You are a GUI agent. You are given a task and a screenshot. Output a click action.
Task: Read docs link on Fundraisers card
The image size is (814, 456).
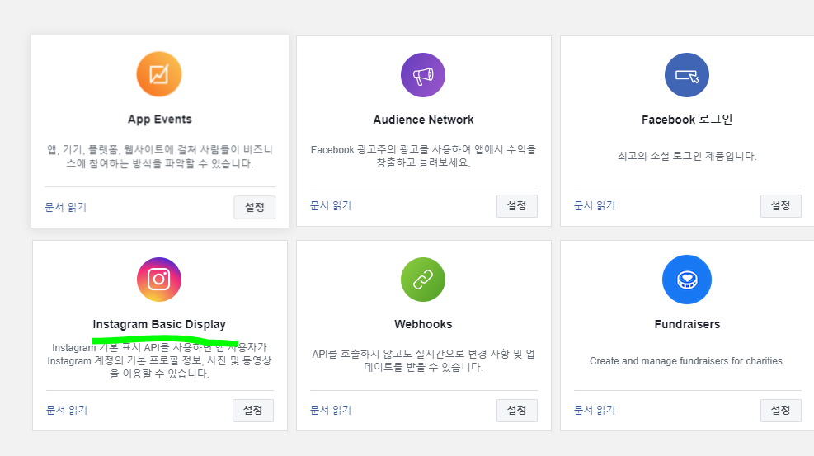595,410
